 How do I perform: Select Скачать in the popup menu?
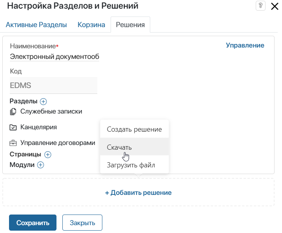(x=135, y=147)
